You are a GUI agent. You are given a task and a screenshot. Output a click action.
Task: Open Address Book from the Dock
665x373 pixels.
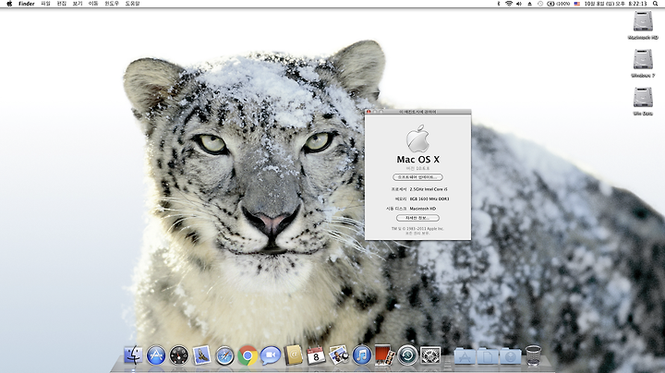[294, 355]
